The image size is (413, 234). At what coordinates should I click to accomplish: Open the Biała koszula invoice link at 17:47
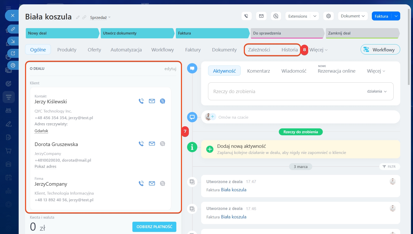(x=234, y=190)
